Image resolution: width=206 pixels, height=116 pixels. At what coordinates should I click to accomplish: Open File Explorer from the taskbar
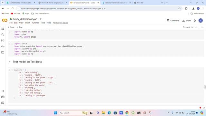point(103,113)
